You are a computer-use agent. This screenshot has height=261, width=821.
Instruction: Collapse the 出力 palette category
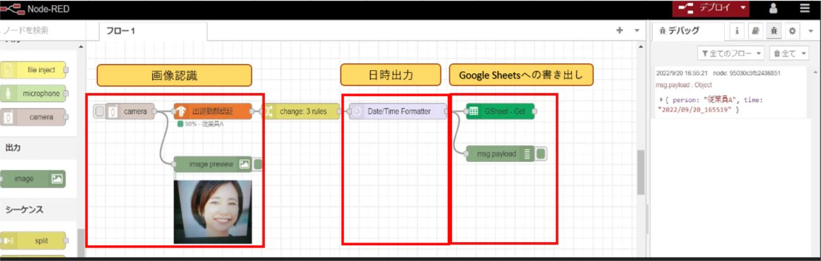[13, 147]
